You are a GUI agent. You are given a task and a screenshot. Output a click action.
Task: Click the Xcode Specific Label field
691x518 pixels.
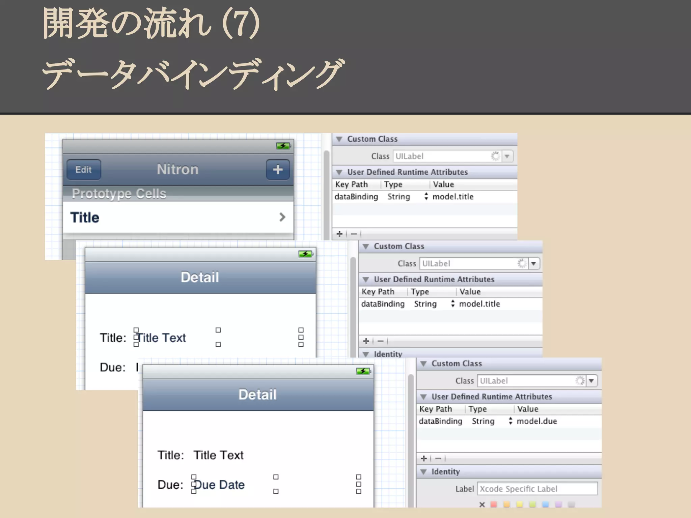(537, 489)
